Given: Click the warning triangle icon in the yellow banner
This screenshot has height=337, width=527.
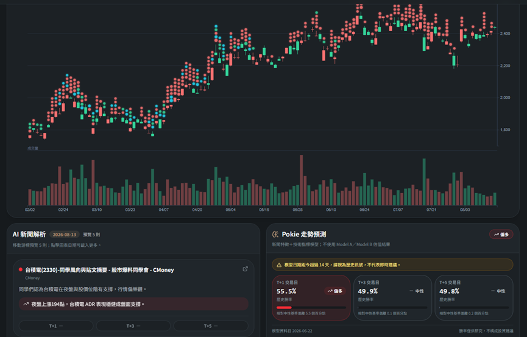Looking at the screenshot, I should (279, 265).
